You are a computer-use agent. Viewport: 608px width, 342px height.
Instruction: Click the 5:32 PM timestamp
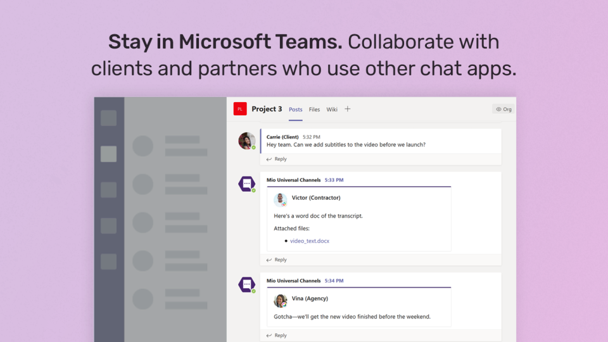tap(312, 137)
